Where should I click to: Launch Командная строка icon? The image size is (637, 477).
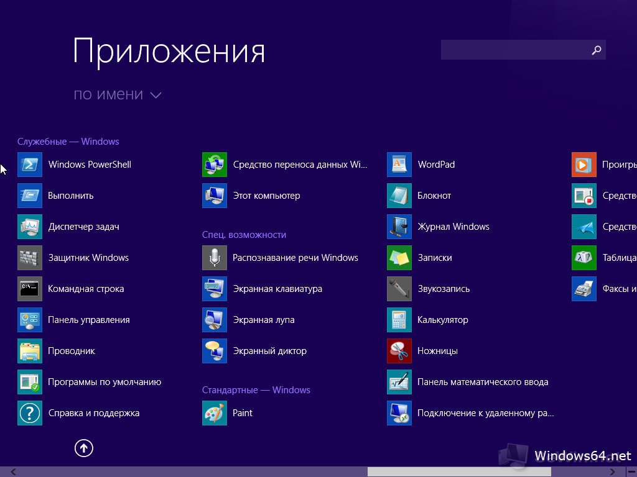pos(30,289)
